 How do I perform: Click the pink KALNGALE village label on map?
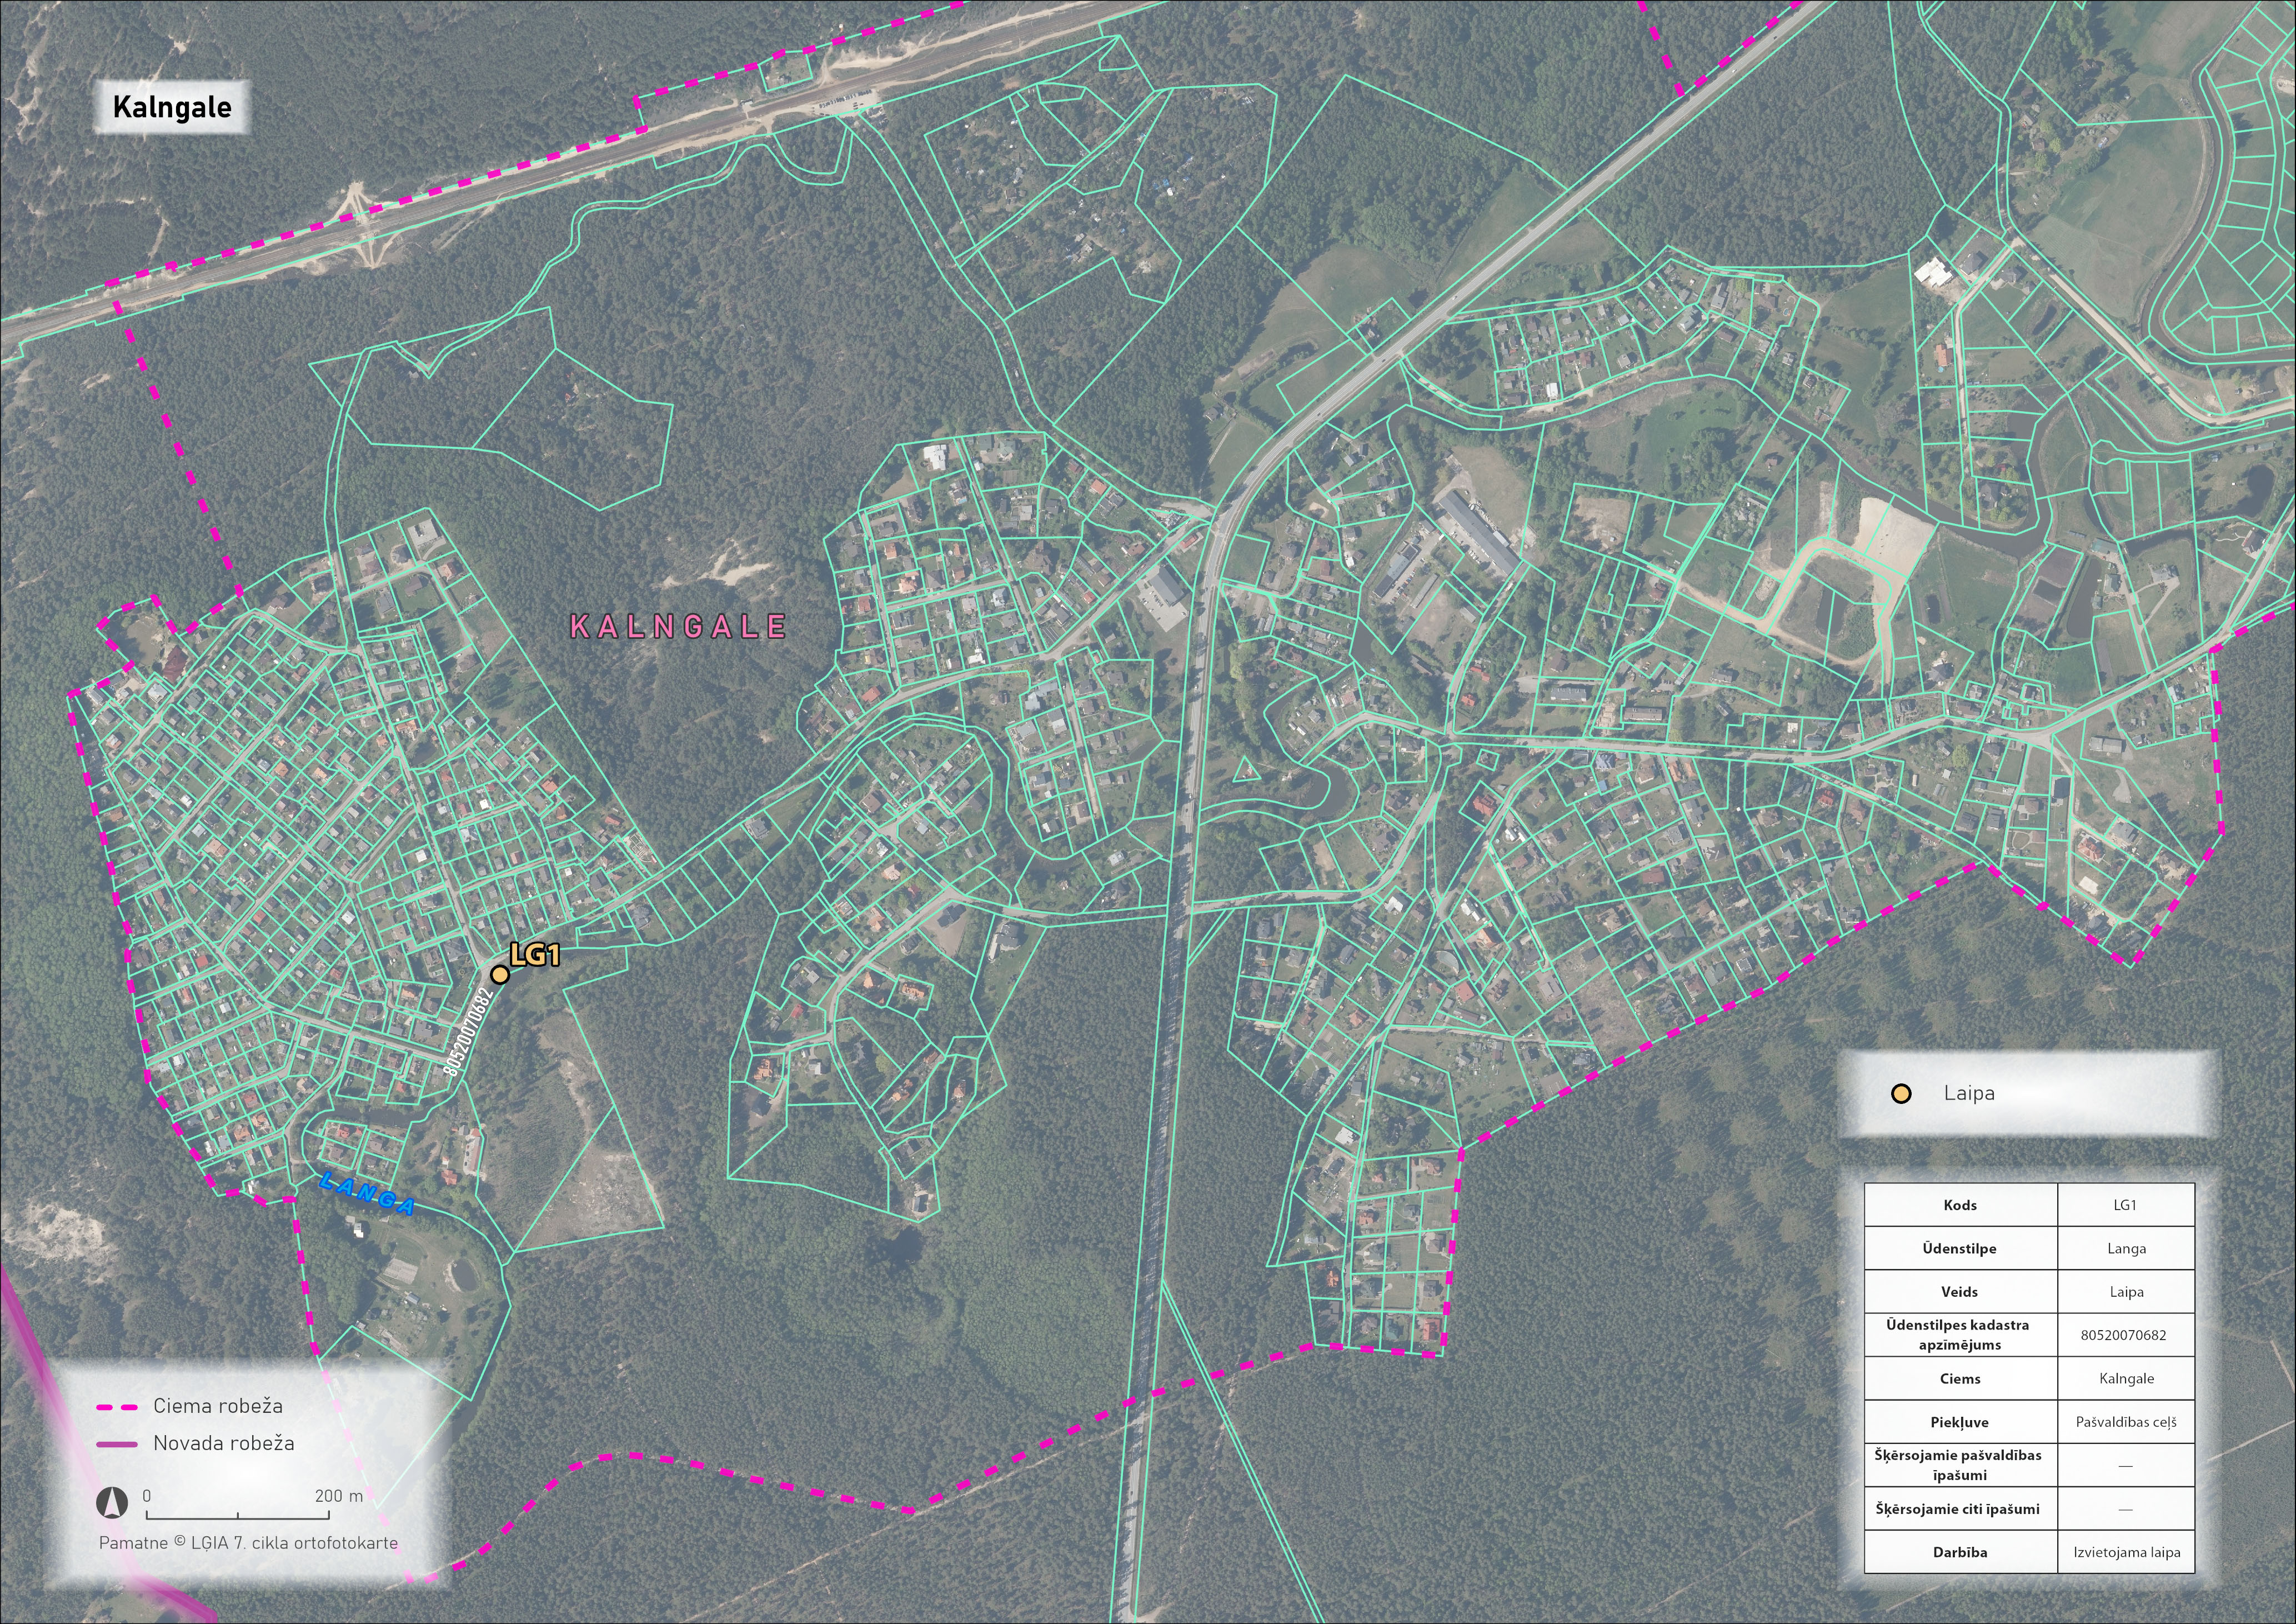[678, 626]
